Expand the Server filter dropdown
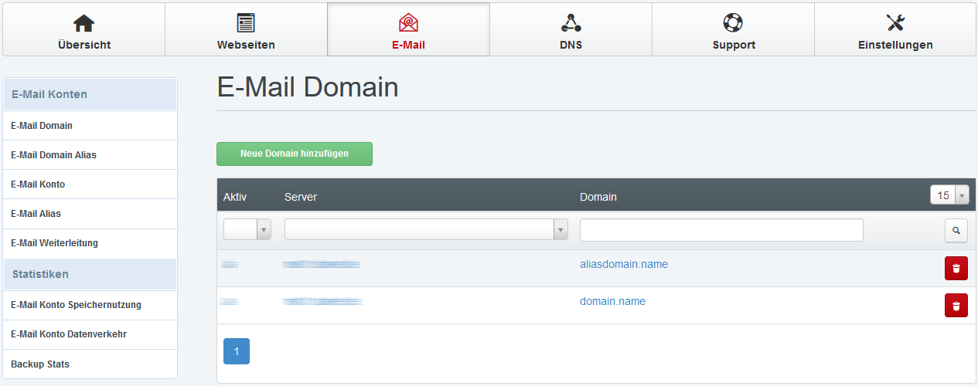Viewport: 978px width, 386px height. click(x=426, y=230)
